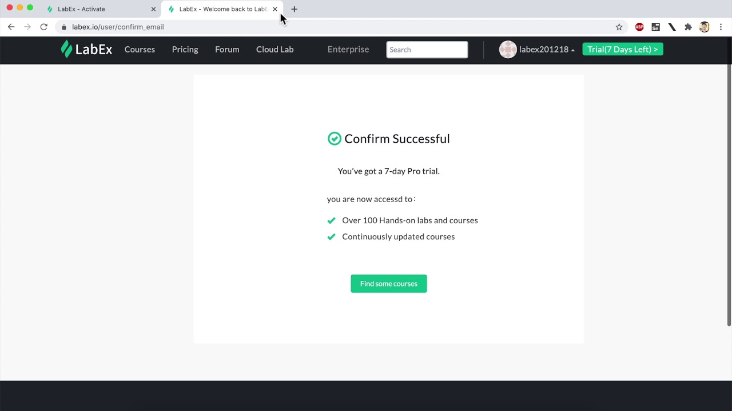Click the text "you are now accessd to"
The height and width of the screenshot is (411, 732).
tap(370, 199)
